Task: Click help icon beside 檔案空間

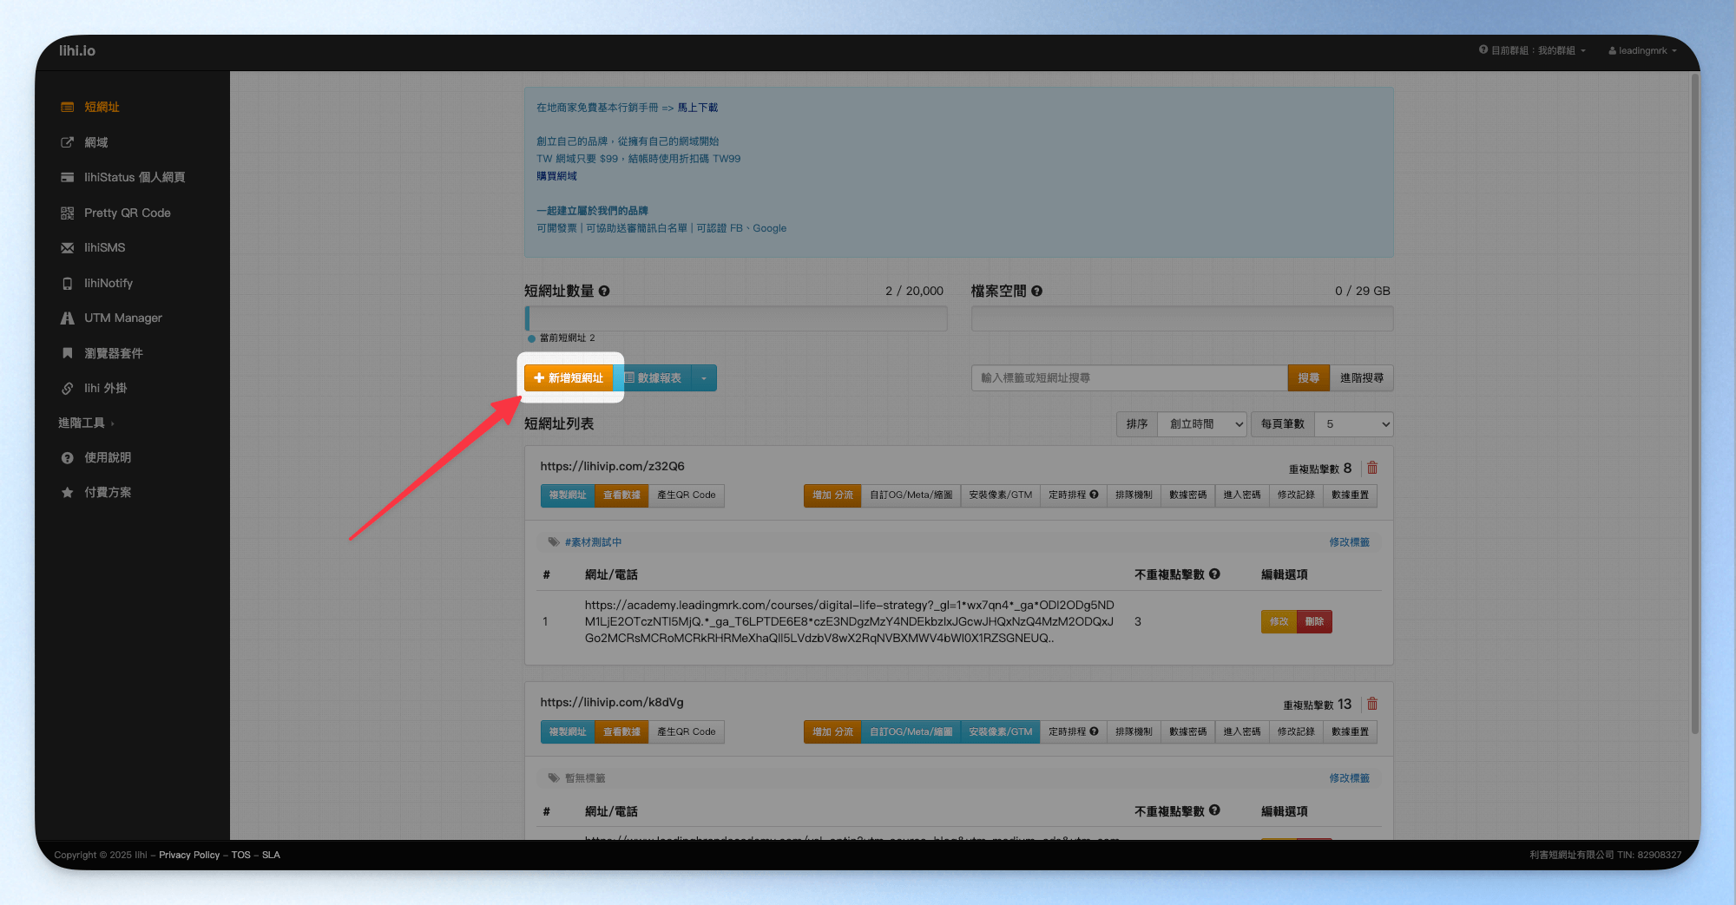Action: point(1036,292)
